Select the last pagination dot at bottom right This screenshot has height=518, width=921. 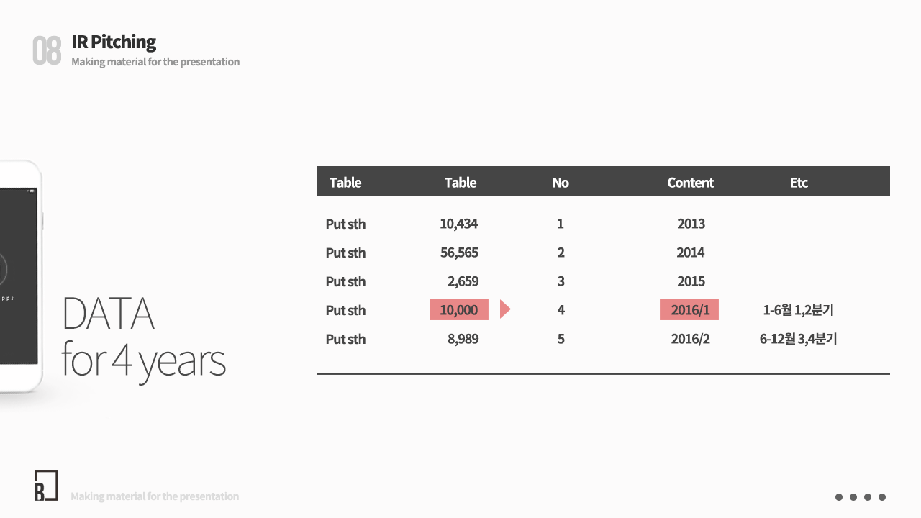tap(882, 497)
